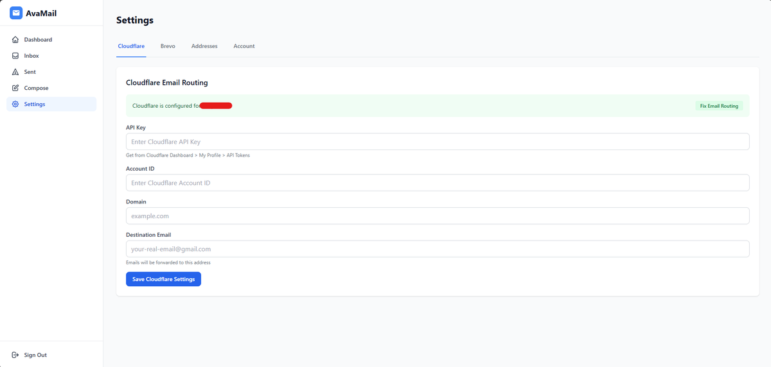
Task: Sign Out of AvaMail
Action: pyautogui.click(x=51, y=355)
